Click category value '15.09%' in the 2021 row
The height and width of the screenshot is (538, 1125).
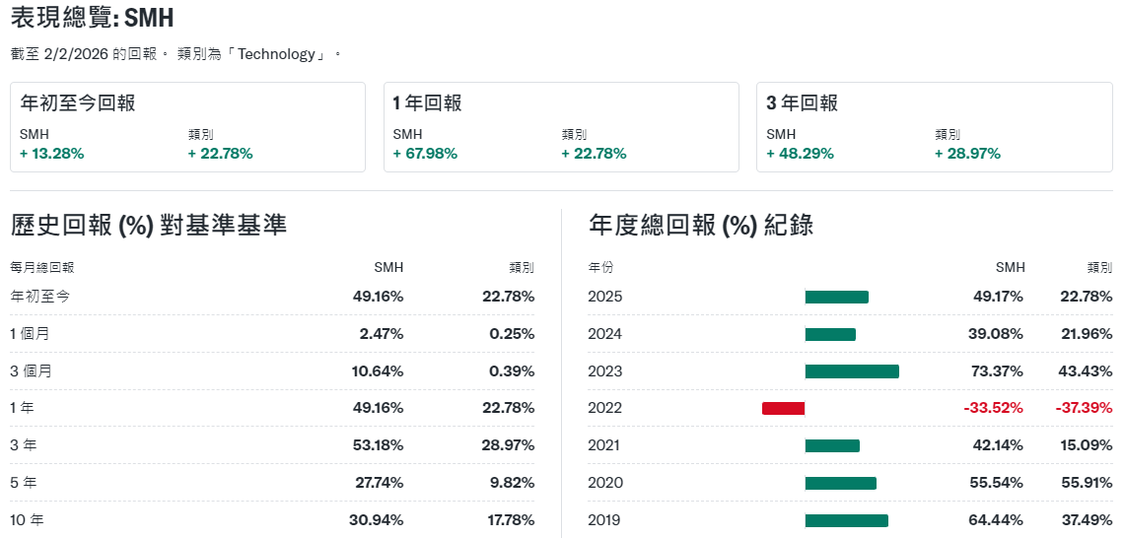[x=1088, y=445]
